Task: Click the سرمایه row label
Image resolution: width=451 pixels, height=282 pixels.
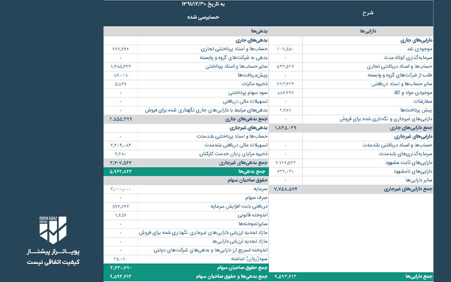Action: [260, 189]
